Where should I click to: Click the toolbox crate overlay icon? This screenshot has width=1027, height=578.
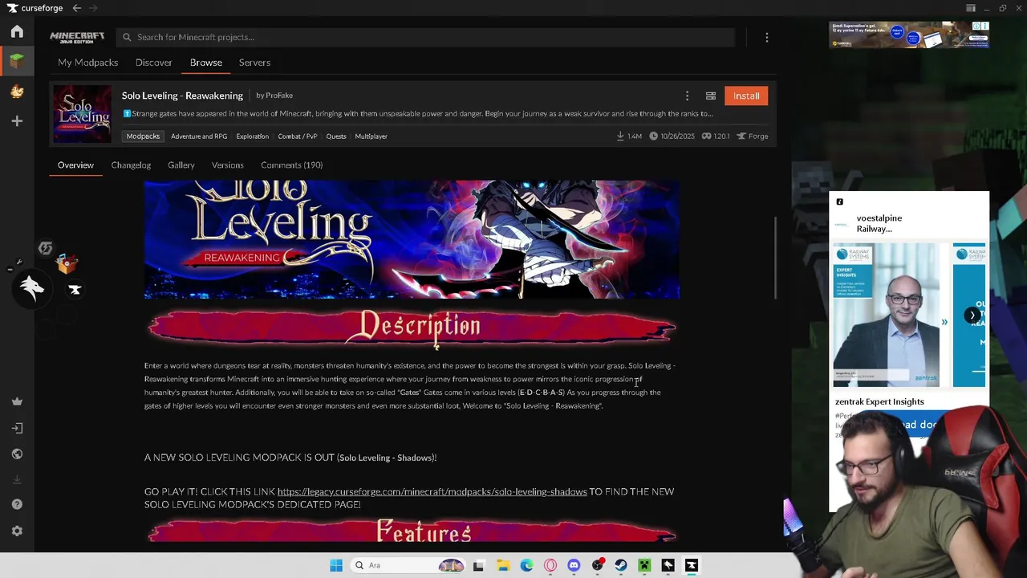point(67,263)
